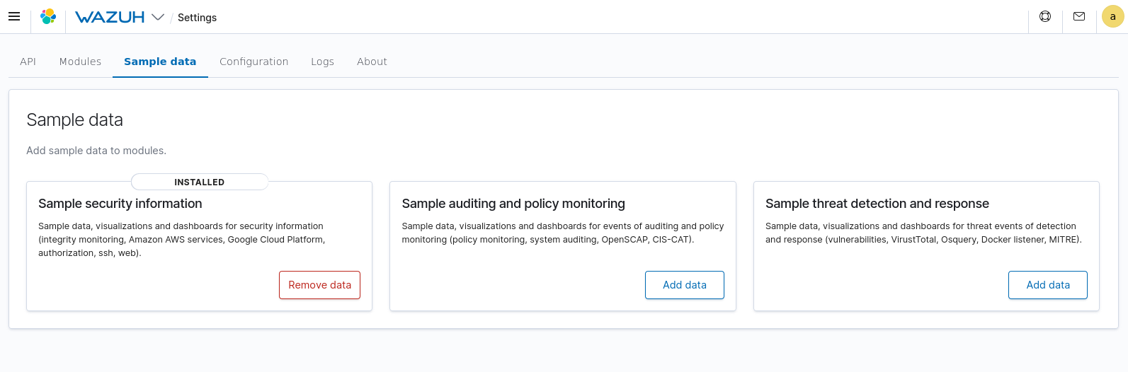Open the newsfeed mail icon
The image size is (1128, 372).
pos(1079,16)
